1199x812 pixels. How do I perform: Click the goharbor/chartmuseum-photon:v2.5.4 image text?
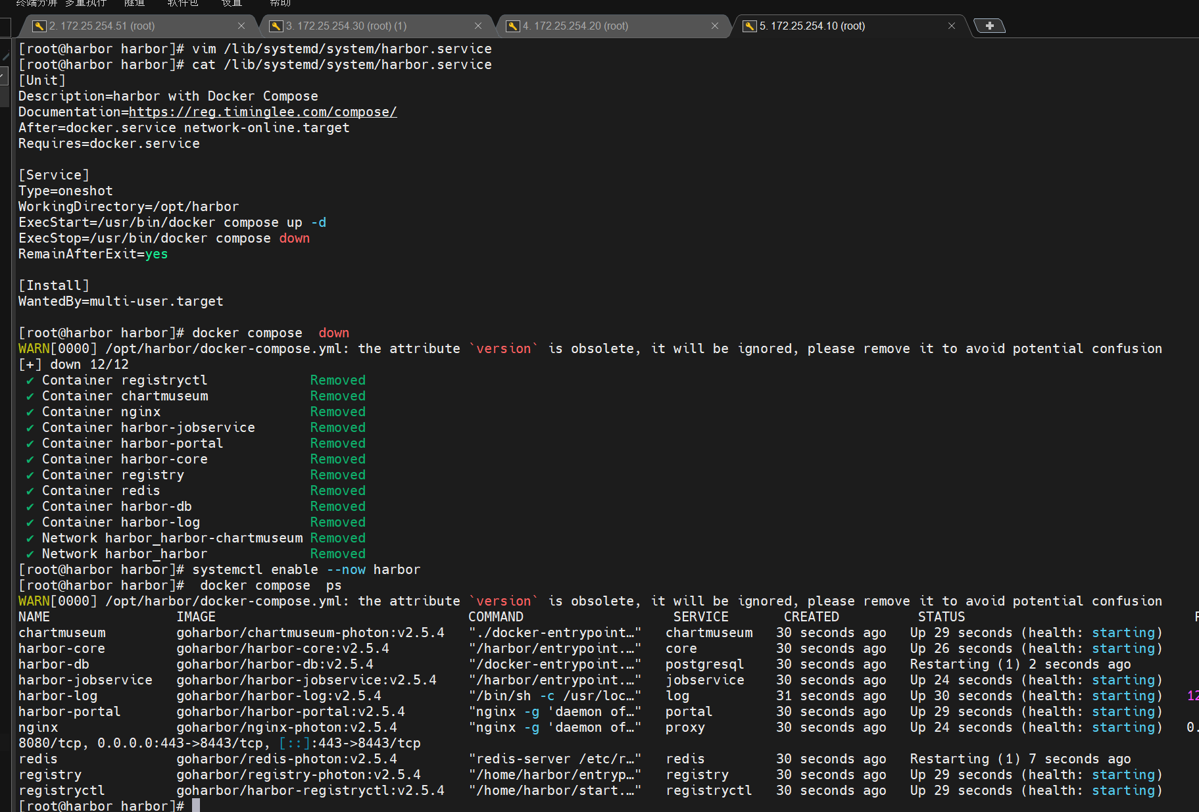click(x=310, y=633)
